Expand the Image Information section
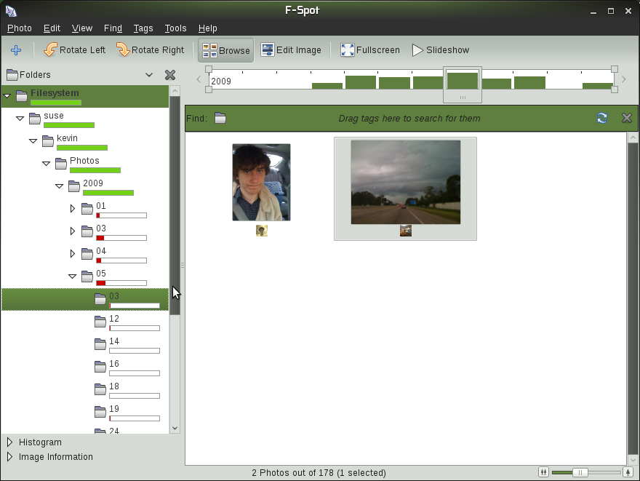Viewport: 640px width, 481px height. pyautogui.click(x=9, y=457)
